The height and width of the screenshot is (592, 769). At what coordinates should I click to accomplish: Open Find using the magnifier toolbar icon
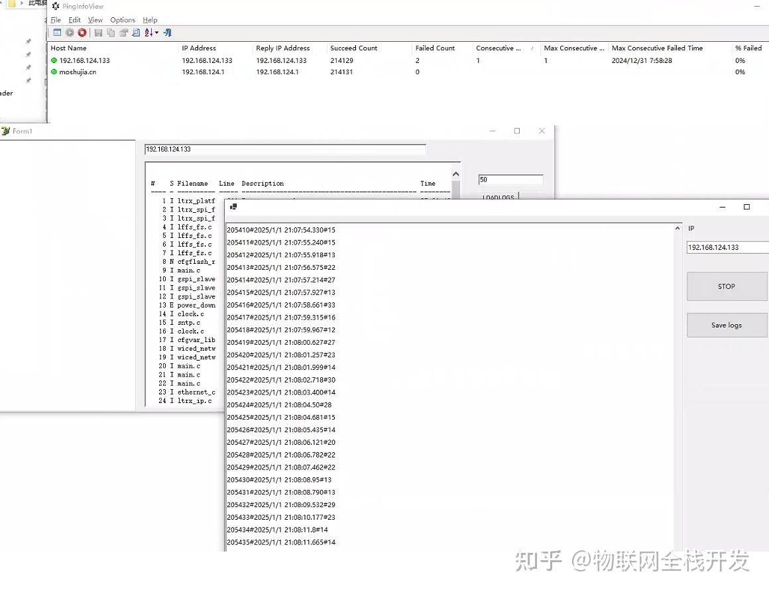pos(136,32)
